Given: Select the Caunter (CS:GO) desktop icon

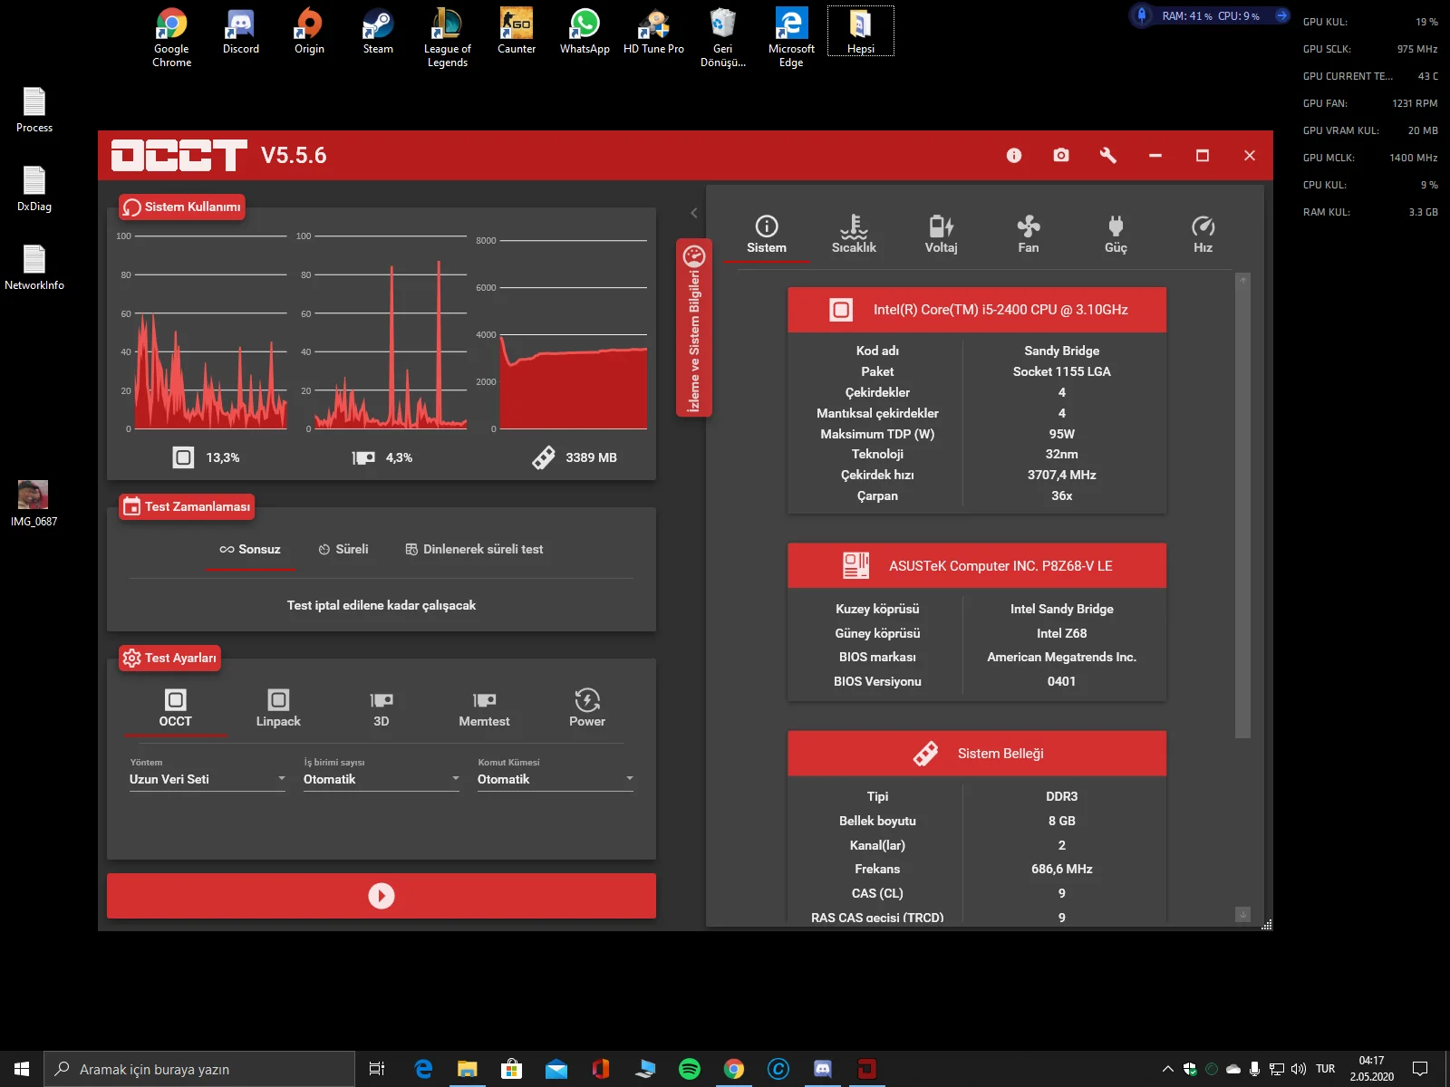Looking at the screenshot, I should [517, 33].
